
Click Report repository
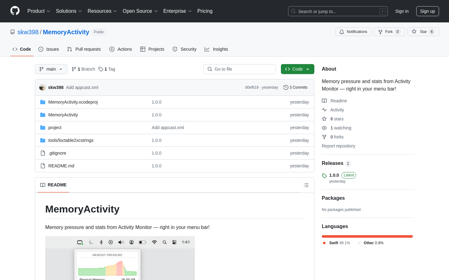click(338, 146)
